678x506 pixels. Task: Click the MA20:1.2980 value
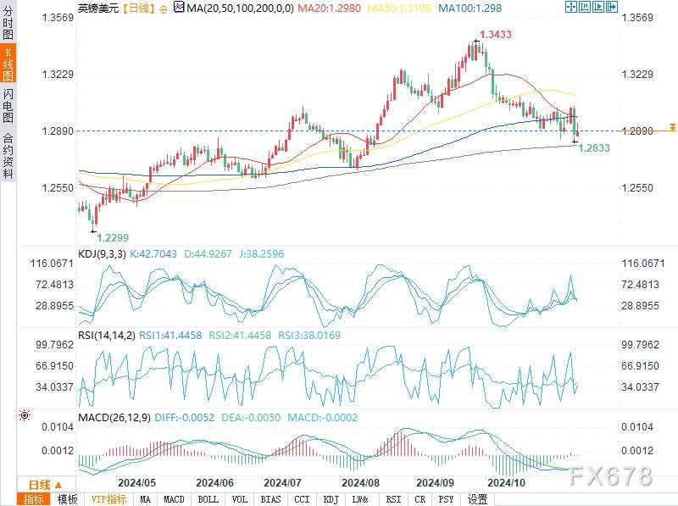click(330, 8)
